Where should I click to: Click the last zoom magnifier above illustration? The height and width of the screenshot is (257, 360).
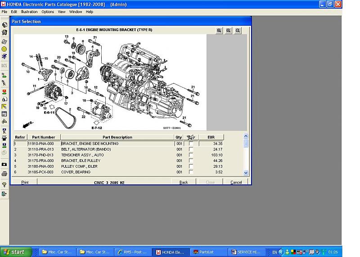click(x=238, y=30)
